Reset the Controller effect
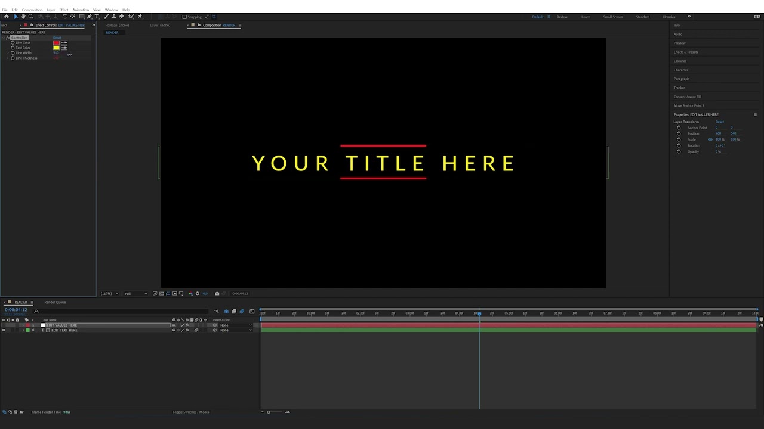 (57, 38)
